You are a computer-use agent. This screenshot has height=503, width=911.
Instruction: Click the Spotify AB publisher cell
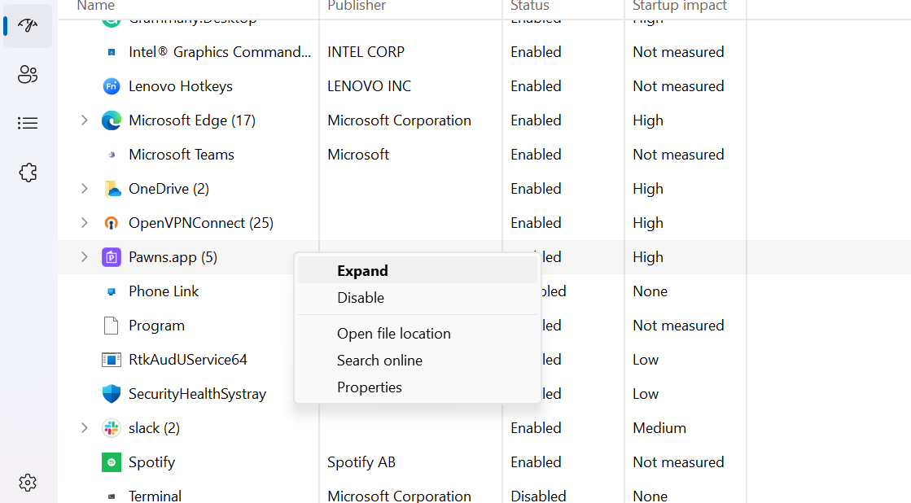(361, 463)
